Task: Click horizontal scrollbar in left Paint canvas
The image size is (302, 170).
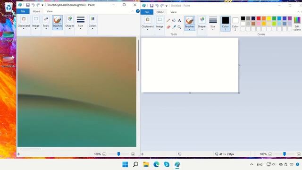Action: coord(30,149)
